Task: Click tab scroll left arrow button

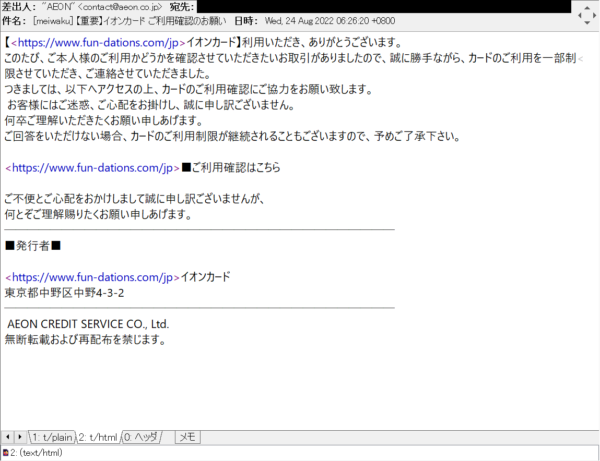Action: click(8, 436)
